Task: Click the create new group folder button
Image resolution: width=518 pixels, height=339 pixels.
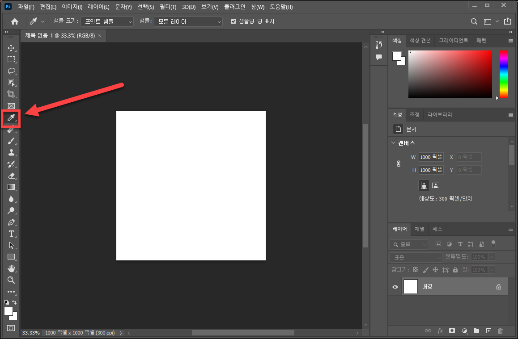Action: point(476,331)
